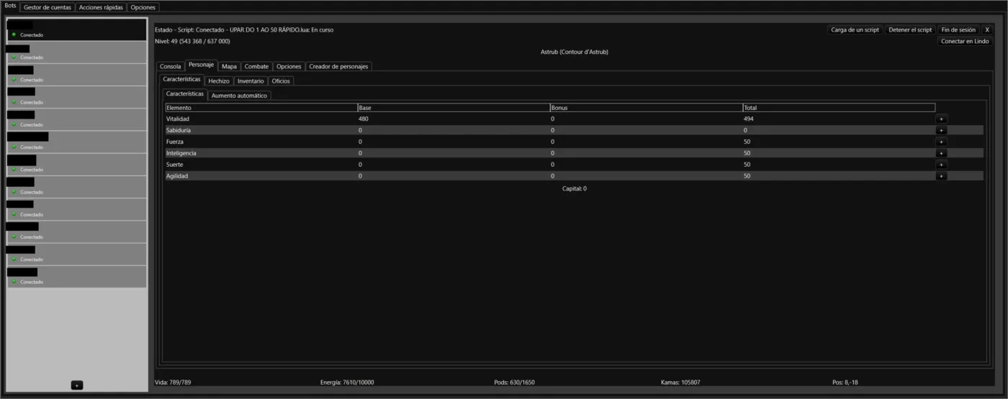Add a point to Agilidad
Image resolution: width=1008 pixels, height=399 pixels.
tap(941, 176)
